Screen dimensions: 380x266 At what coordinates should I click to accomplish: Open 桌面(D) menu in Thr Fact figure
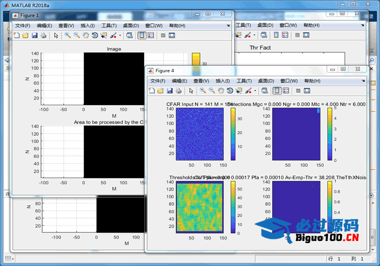(265, 25)
